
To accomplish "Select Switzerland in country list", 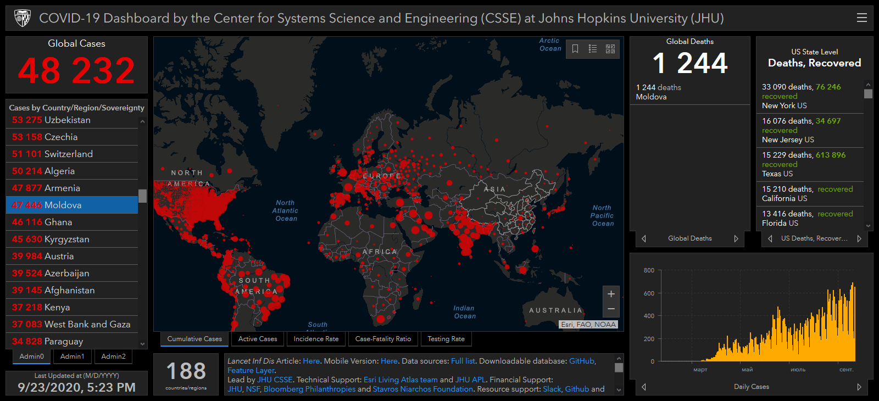I will (72, 154).
